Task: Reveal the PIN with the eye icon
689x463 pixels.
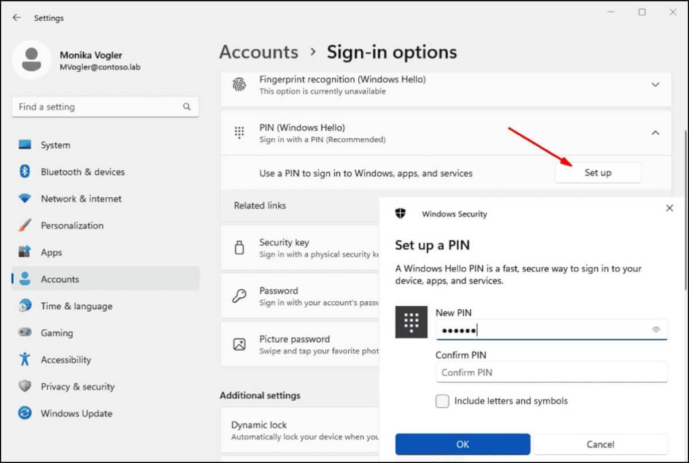Action: (656, 329)
